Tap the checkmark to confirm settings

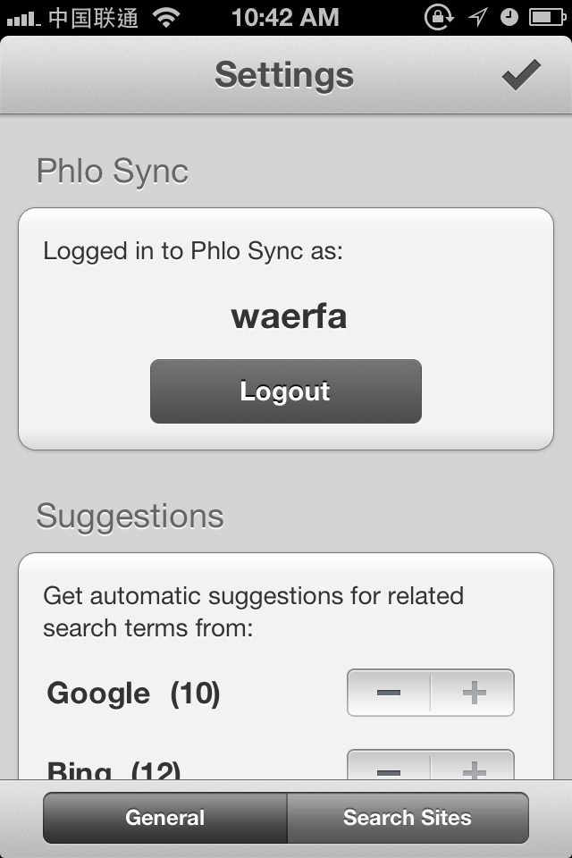[520, 75]
